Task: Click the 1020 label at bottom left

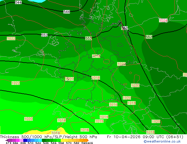Action: tap(29, 119)
